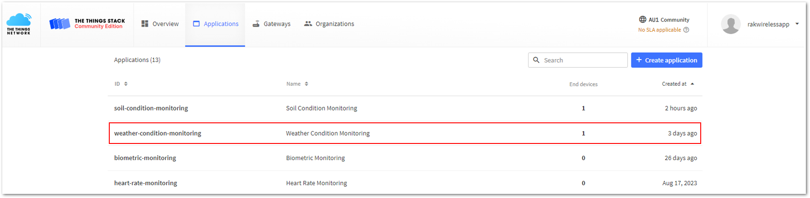
Task: Click The Things Stack Community Edition logo
Action: [x=87, y=24]
